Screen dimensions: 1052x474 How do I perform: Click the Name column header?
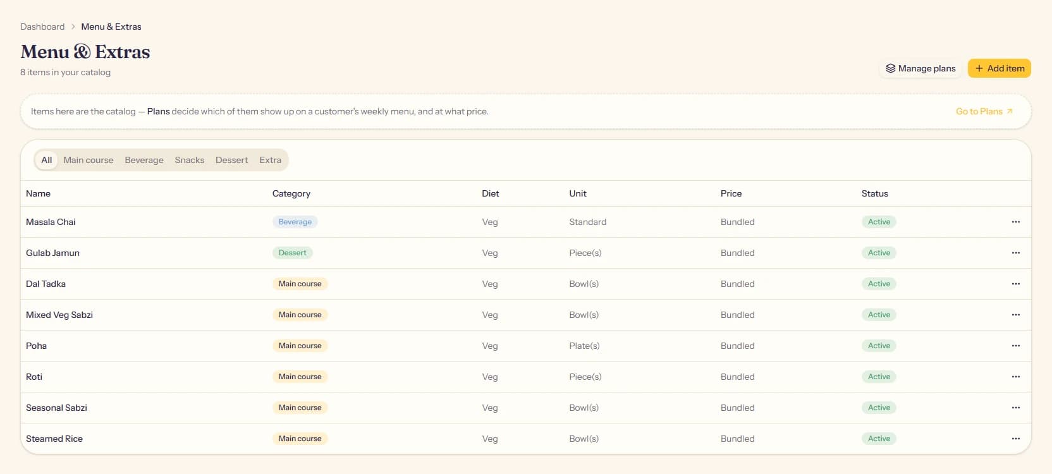(38, 193)
